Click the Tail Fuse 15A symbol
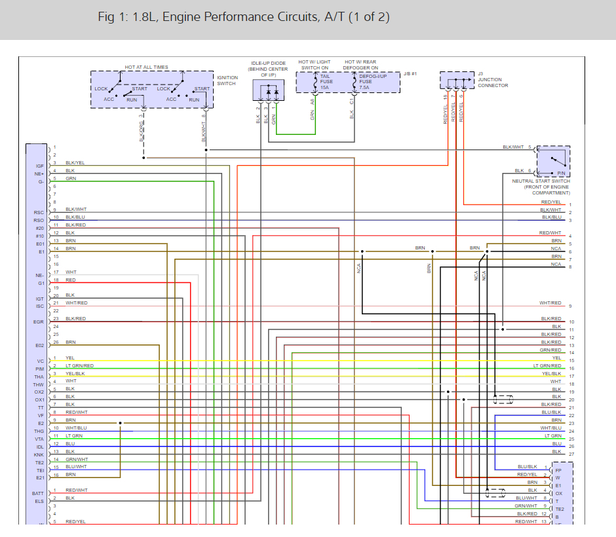The height and width of the screenshot is (537, 616). pyautogui.click(x=315, y=84)
